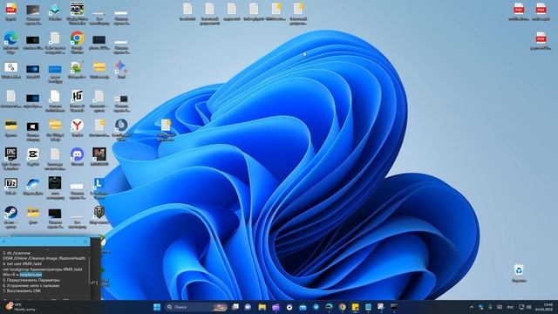Open the weather widget on taskbar
Screen dimensions: 558x314
click(x=21, y=307)
